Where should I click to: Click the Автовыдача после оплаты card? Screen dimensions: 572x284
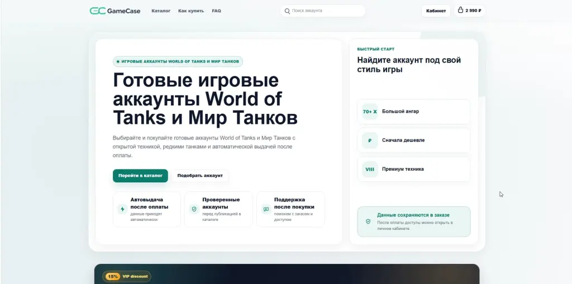click(147, 209)
